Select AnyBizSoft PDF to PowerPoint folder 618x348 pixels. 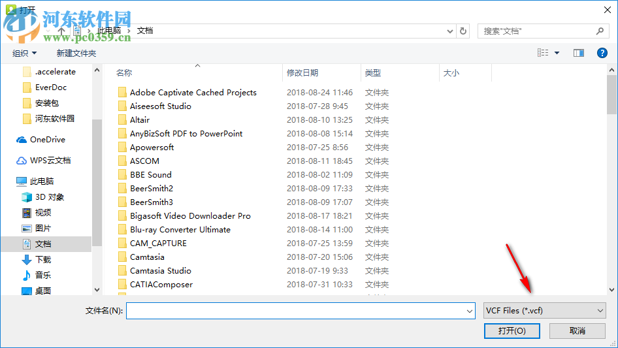point(186,134)
